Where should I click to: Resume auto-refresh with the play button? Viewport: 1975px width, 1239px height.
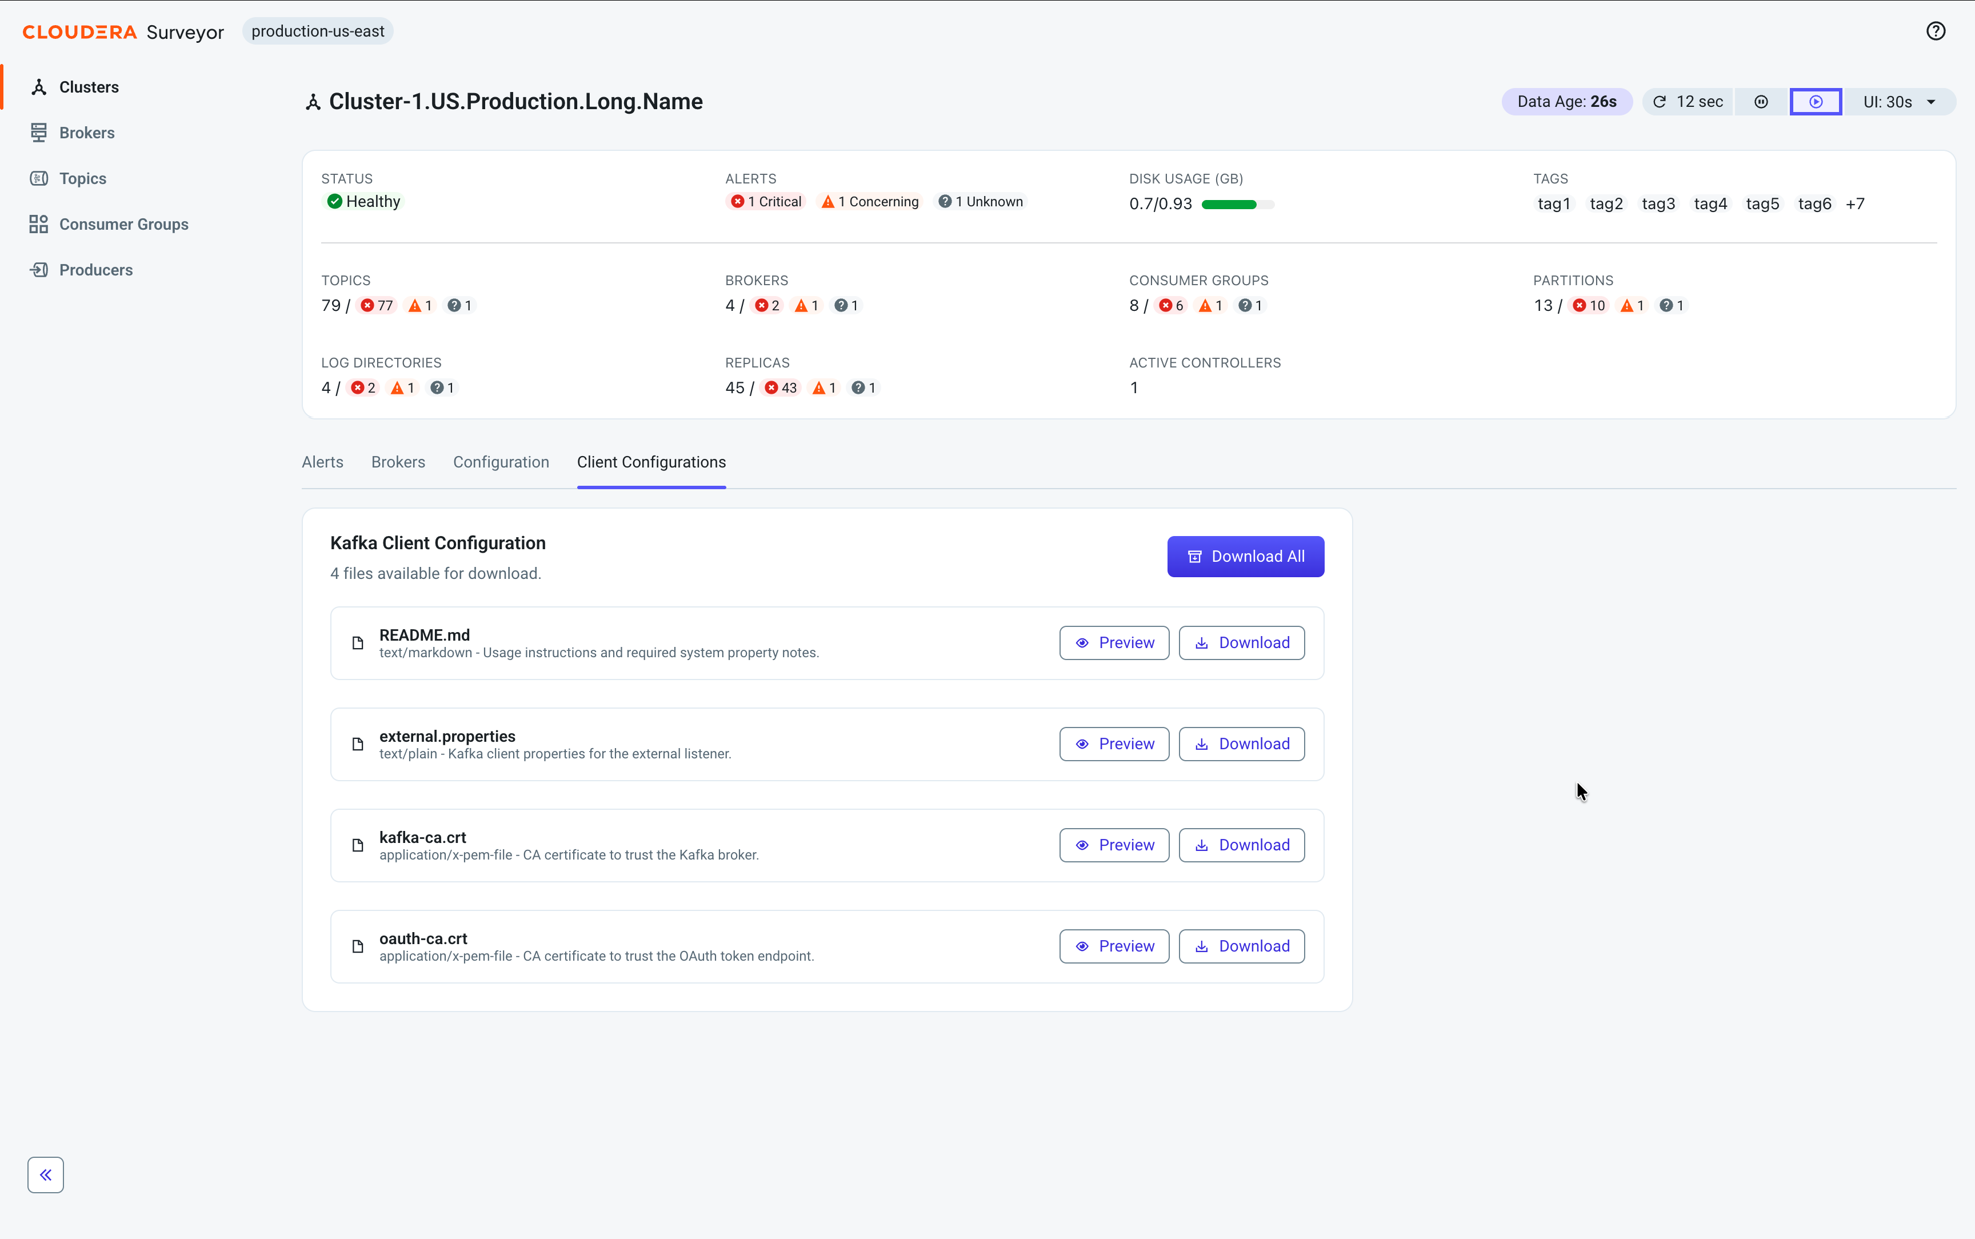click(x=1815, y=102)
